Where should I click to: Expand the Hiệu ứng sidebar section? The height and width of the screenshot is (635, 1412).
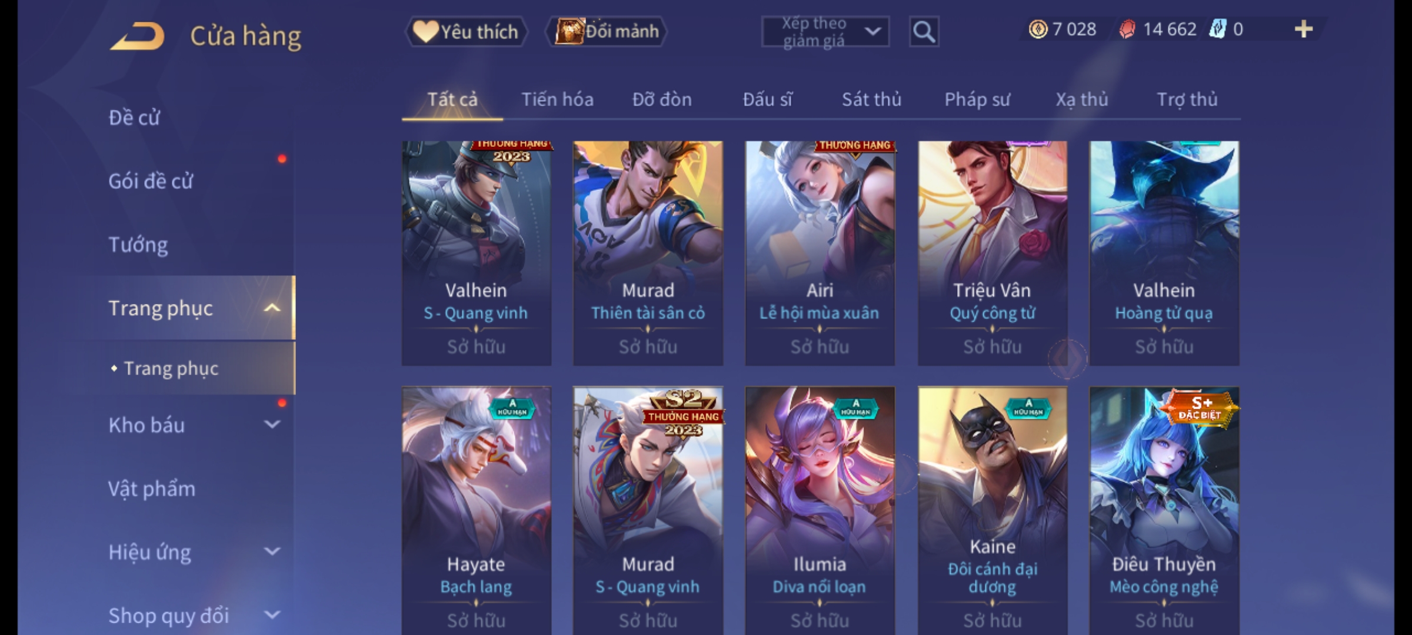pos(272,552)
